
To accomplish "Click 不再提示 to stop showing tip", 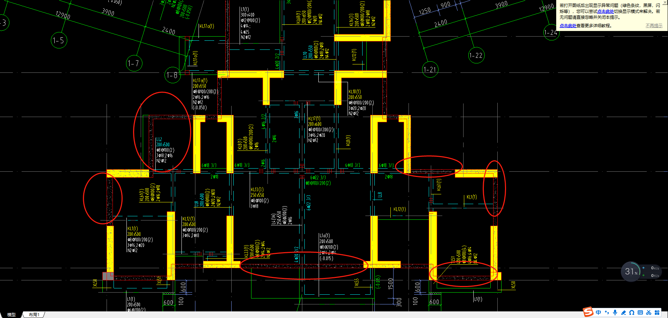I will point(654,26).
